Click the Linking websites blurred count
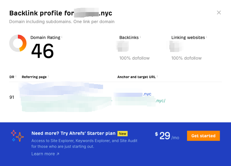 click(175, 46)
